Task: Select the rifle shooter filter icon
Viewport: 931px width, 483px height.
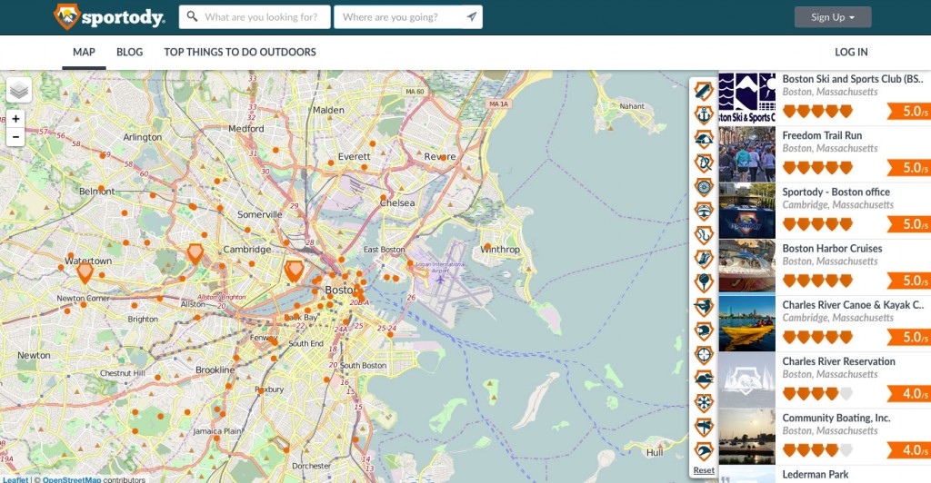Action: [704, 306]
